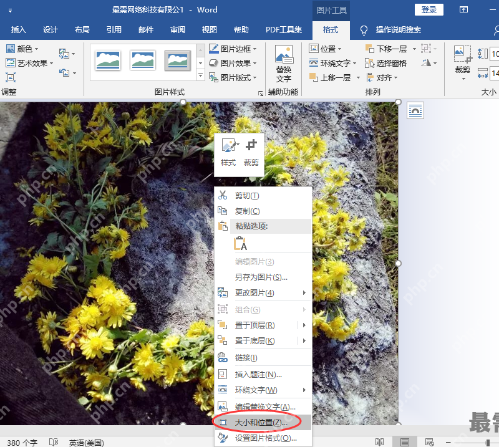This screenshot has height=447, width=499.
Task: Switch to the 帮助 tab
Action: (x=241, y=30)
